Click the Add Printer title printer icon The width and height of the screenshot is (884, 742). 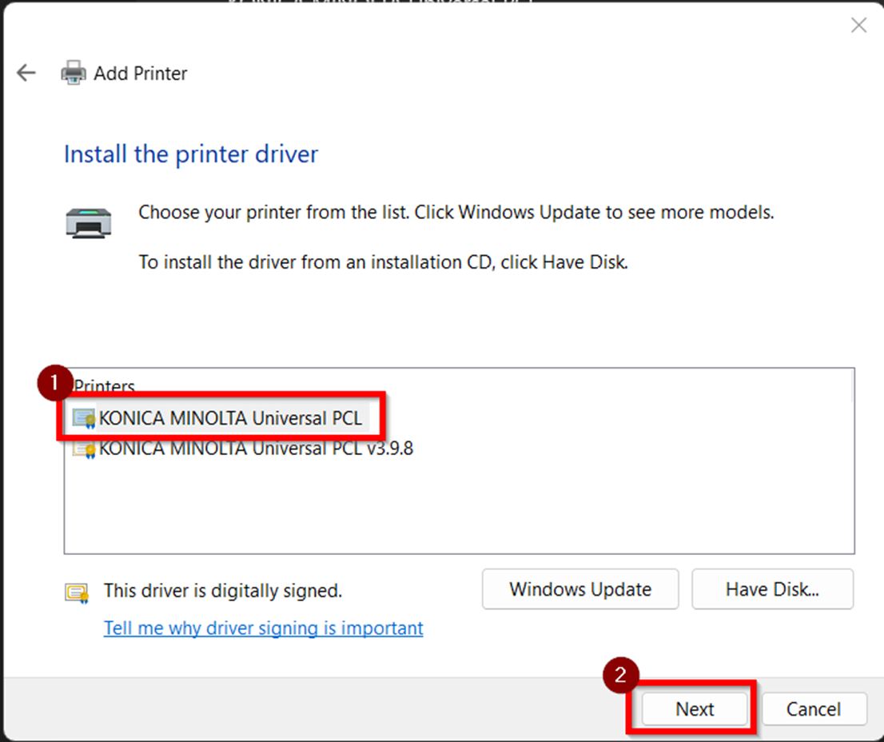(73, 74)
